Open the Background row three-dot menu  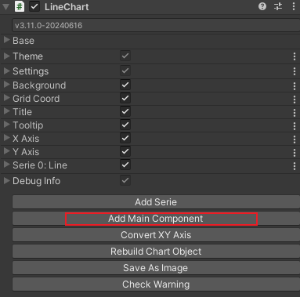(295, 86)
